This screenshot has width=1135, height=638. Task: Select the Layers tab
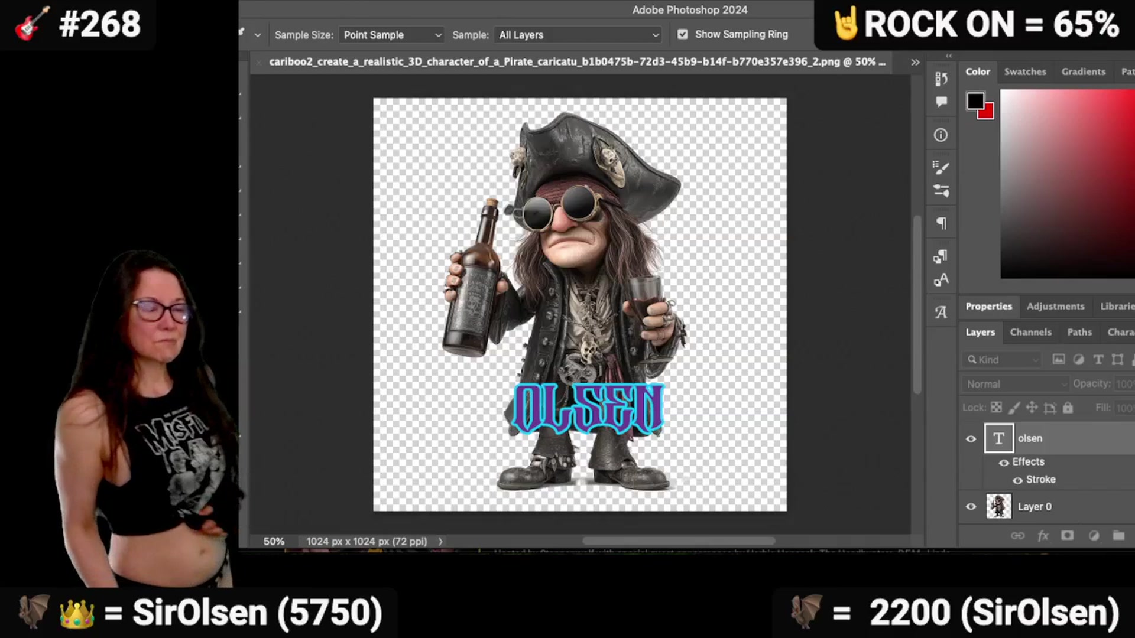point(980,332)
